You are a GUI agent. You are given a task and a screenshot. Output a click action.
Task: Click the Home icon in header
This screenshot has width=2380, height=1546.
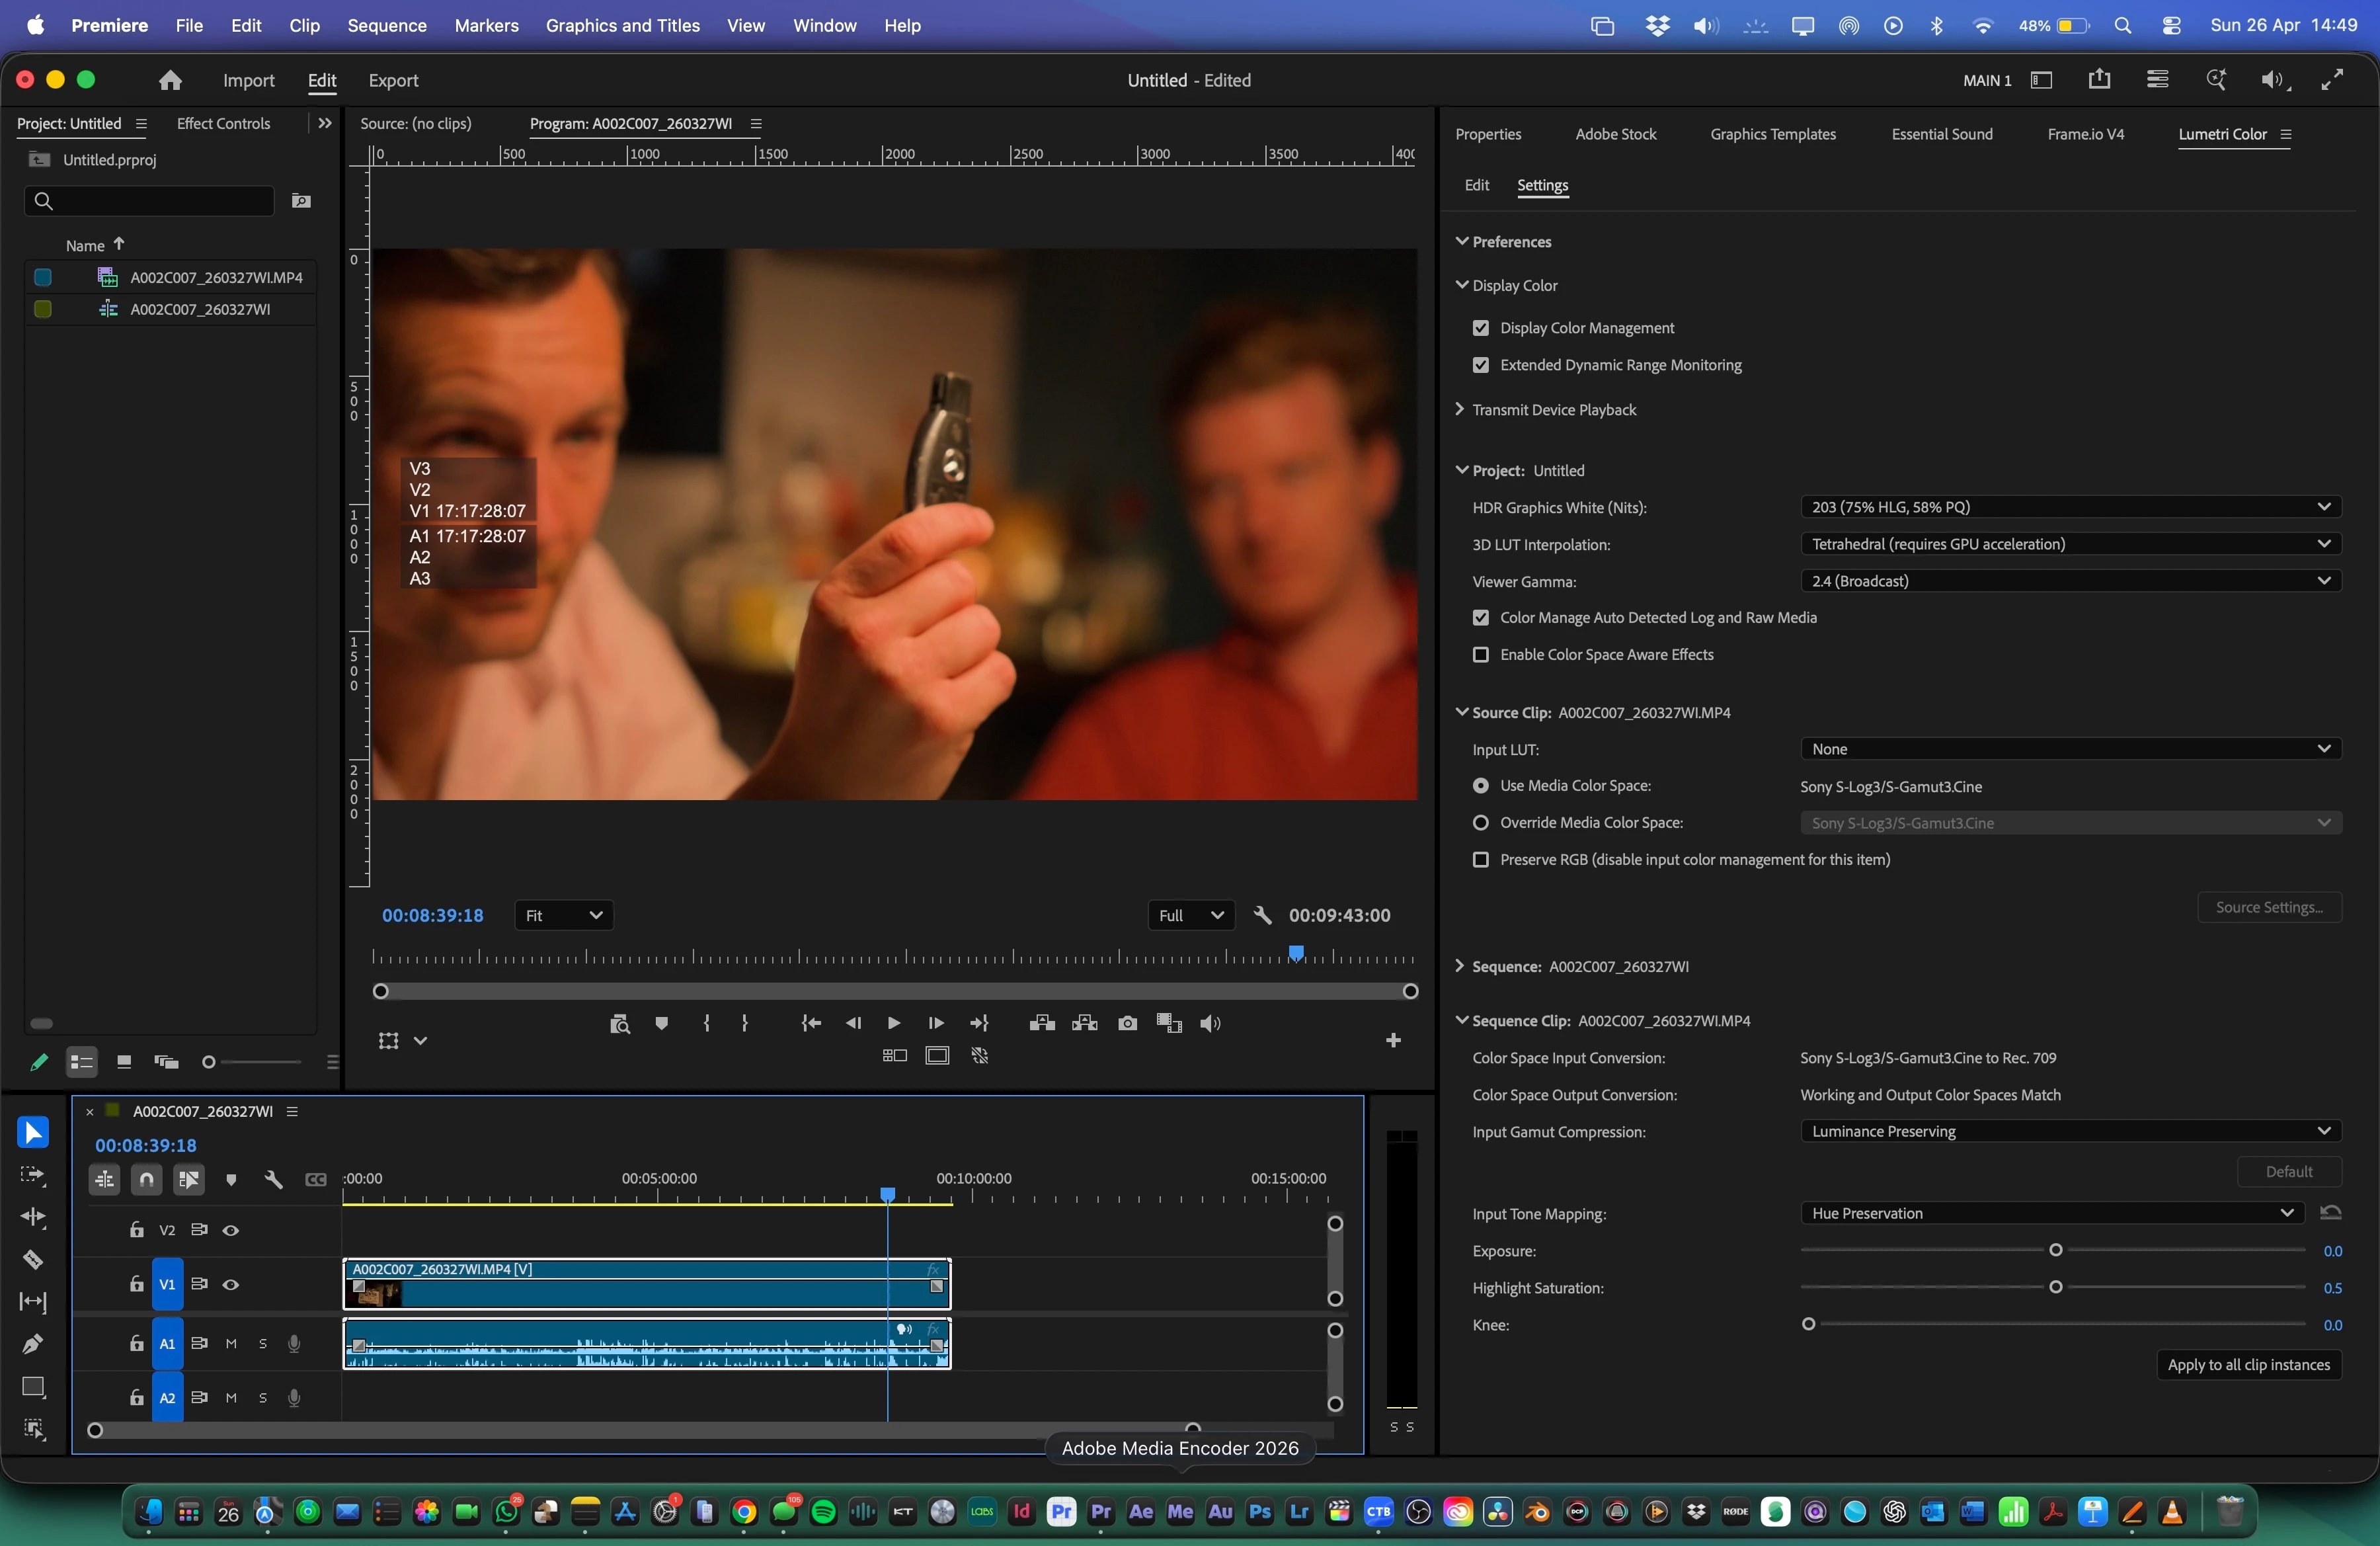170,80
